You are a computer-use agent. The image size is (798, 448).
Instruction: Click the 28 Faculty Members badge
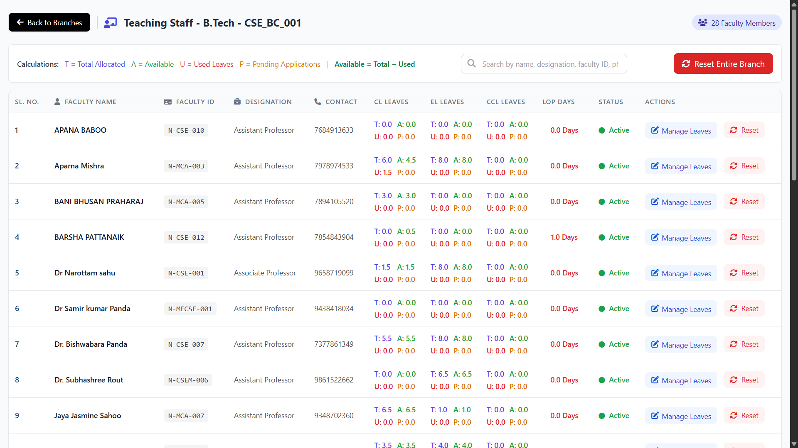click(736, 23)
